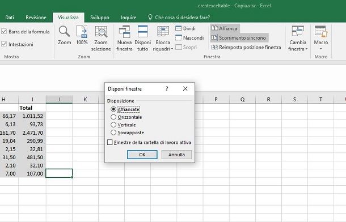
Task: Select column T header
Action: pos(320,99)
